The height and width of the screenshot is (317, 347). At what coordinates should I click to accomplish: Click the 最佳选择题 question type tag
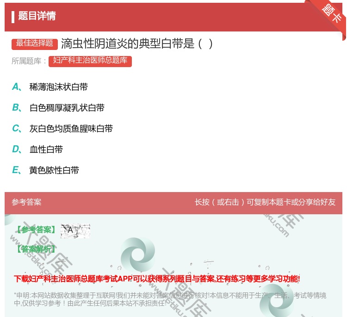pos(35,44)
